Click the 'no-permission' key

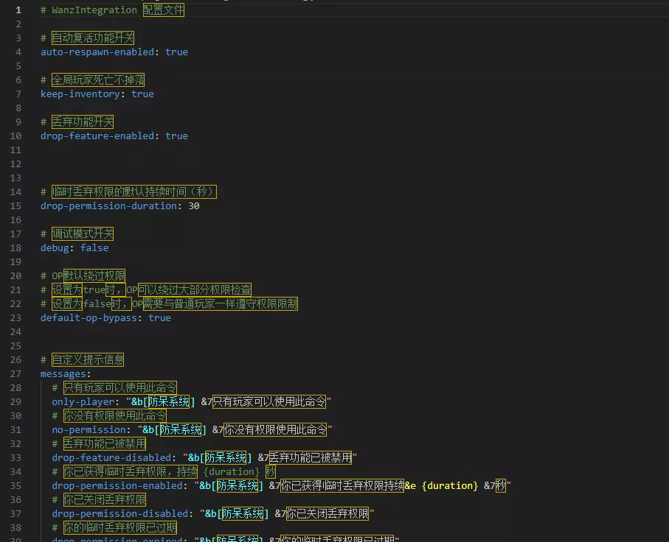coord(89,429)
